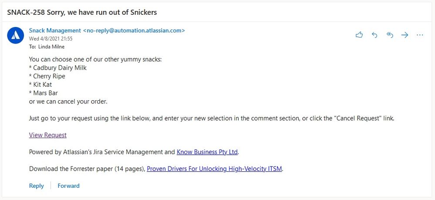435x200 pixels.
Task: Click the SNACK-258 email subject line
Action: pyautogui.click(x=82, y=12)
